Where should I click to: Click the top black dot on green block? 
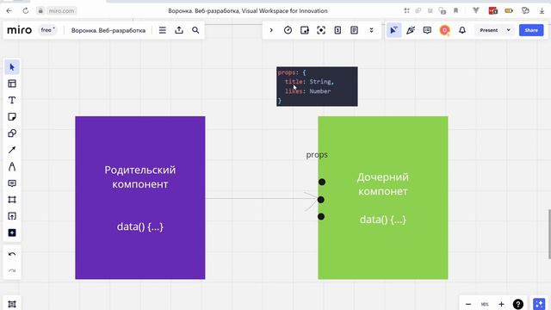pos(322,182)
